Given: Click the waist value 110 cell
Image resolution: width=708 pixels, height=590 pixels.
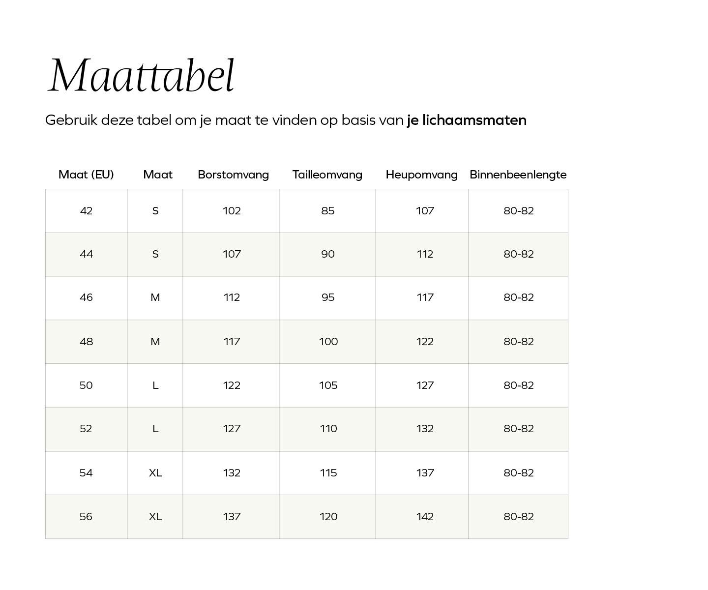Looking at the screenshot, I should tap(328, 429).
